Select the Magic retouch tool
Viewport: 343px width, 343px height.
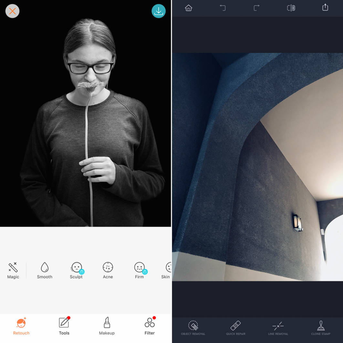[13, 270]
